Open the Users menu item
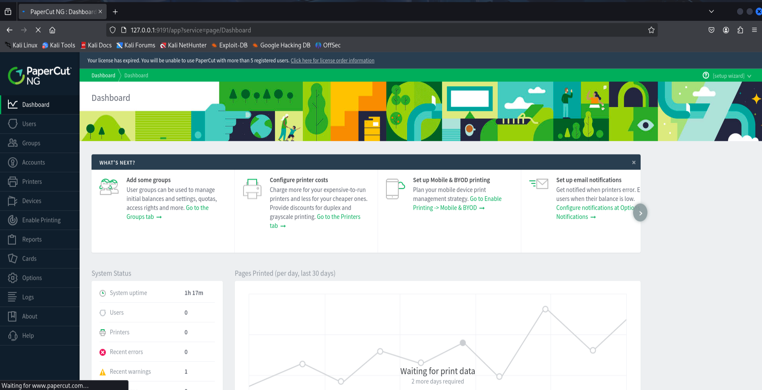The image size is (762, 390). pyautogui.click(x=40, y=124)
